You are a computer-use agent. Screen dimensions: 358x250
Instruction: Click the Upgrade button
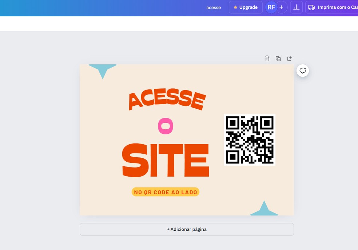pyautogui.click(x=246, y=7)
